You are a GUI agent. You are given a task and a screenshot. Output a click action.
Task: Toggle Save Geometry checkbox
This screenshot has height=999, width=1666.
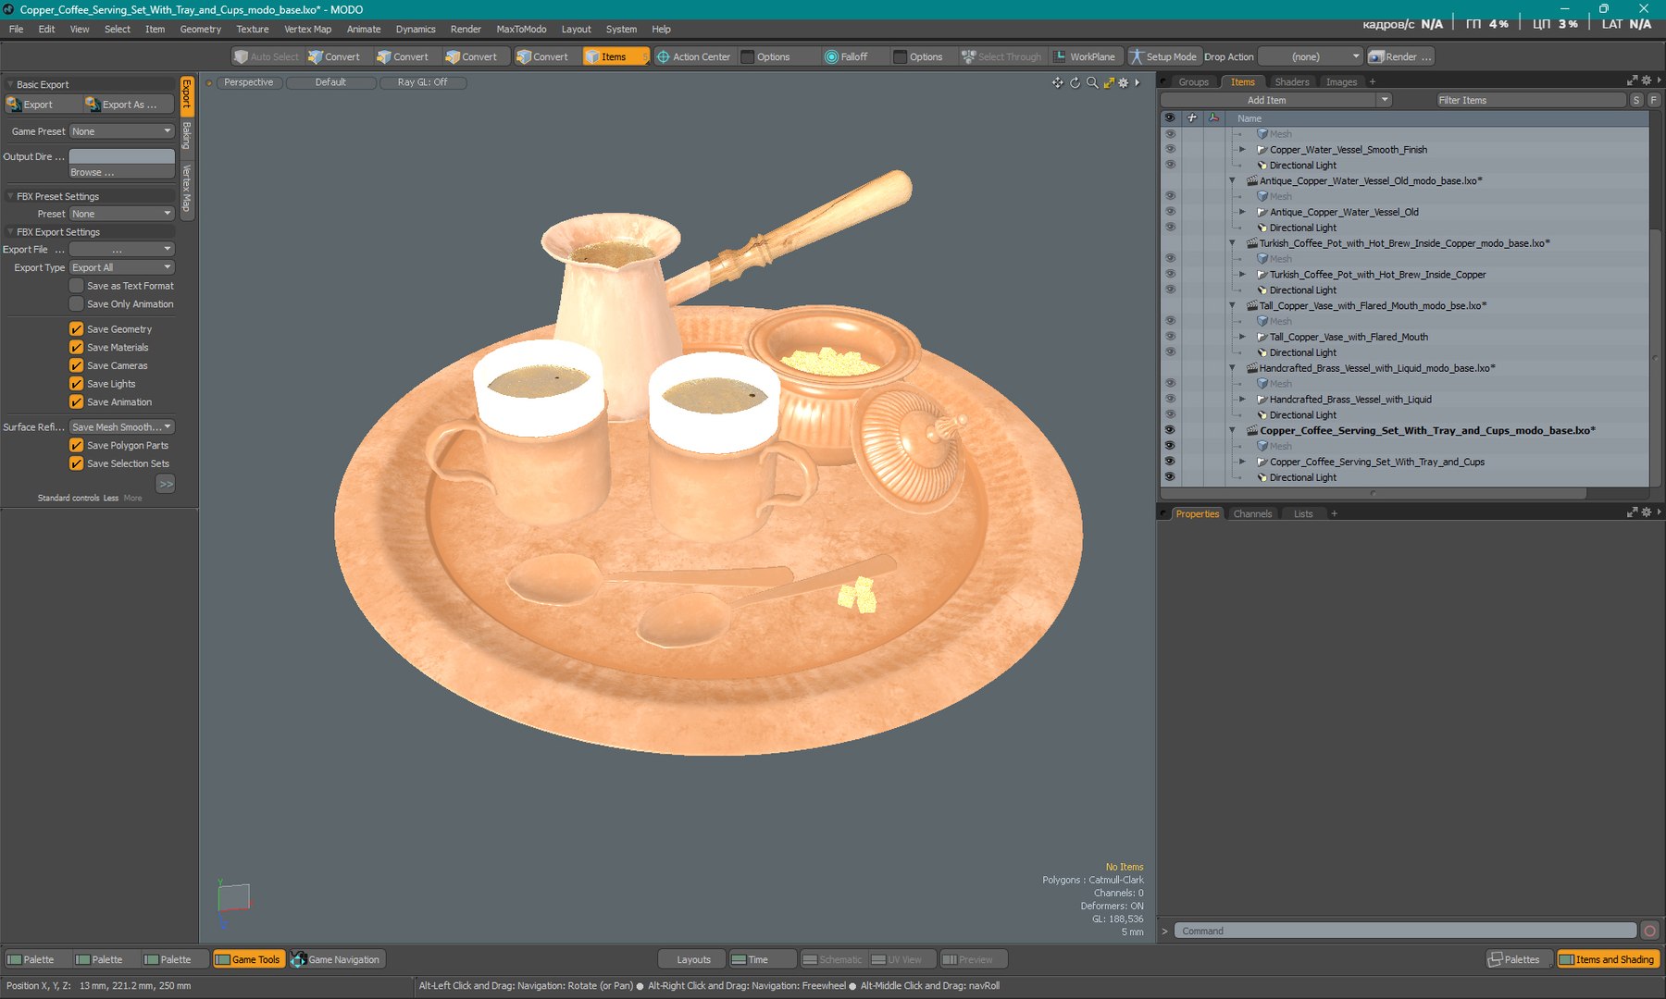point(77,329)
